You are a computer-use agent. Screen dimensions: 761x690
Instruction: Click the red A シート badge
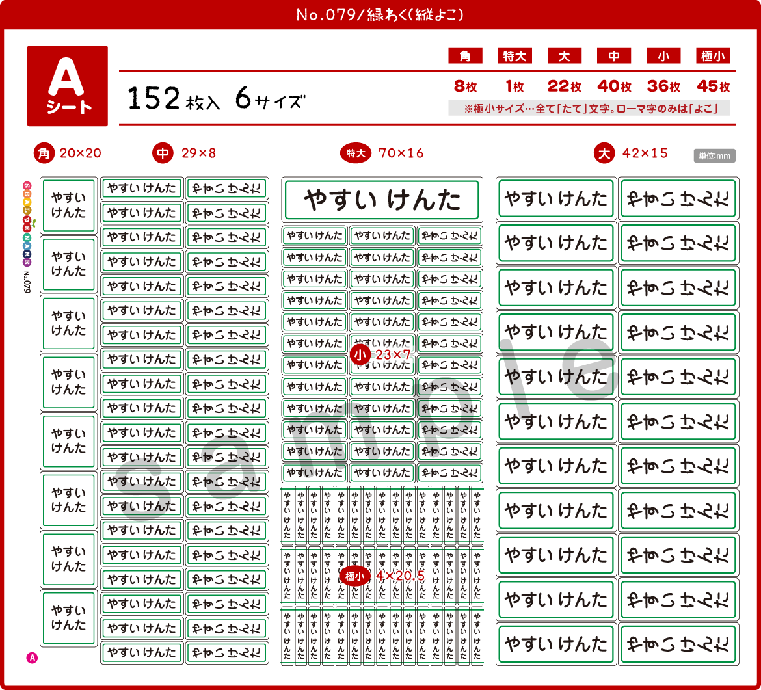click(68, 86)
